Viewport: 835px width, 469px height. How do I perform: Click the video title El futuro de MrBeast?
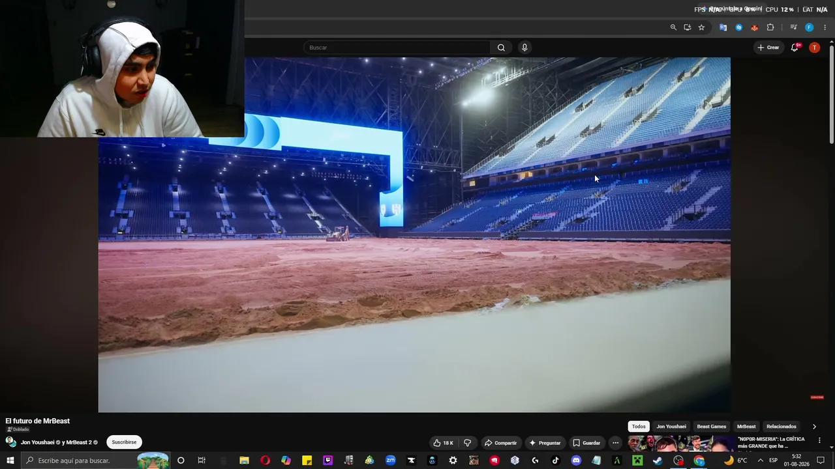click(x=38, y=421)
